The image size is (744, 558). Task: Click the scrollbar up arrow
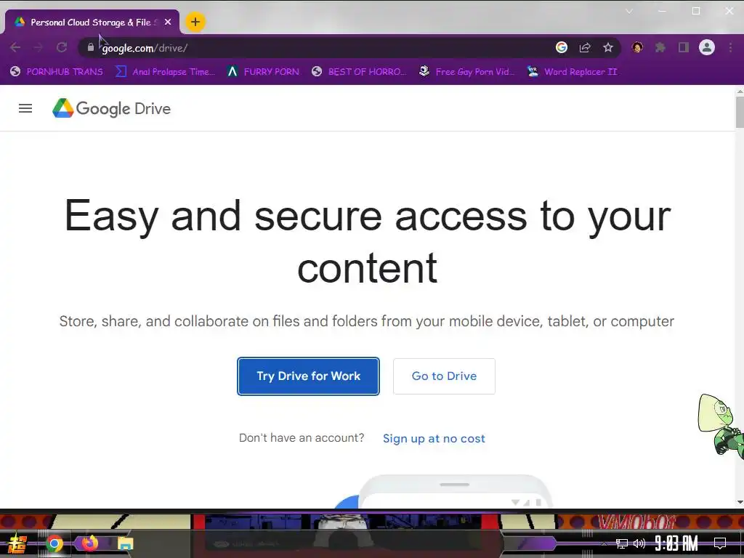point(740,90)
